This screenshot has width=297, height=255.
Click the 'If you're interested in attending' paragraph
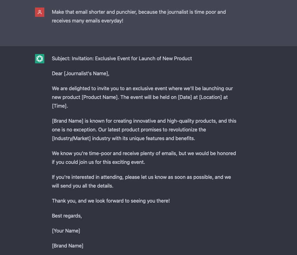pyautogui.click(x=141, y=181)
